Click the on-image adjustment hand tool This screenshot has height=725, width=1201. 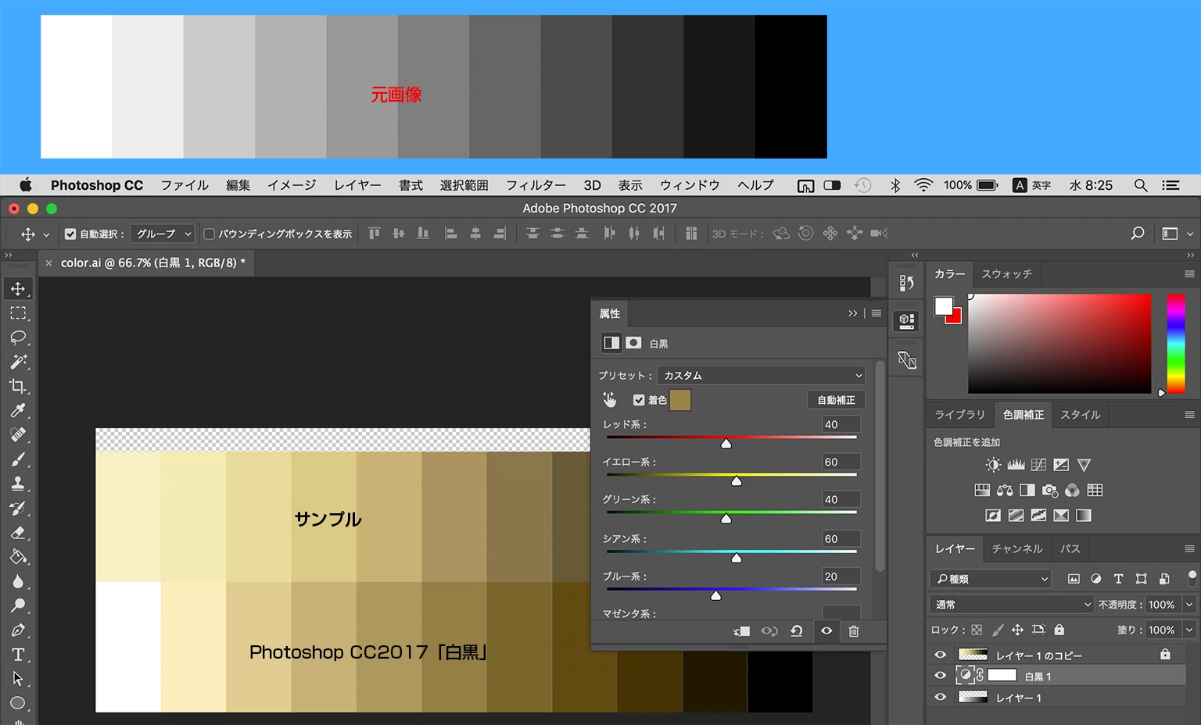click(610, 400)
